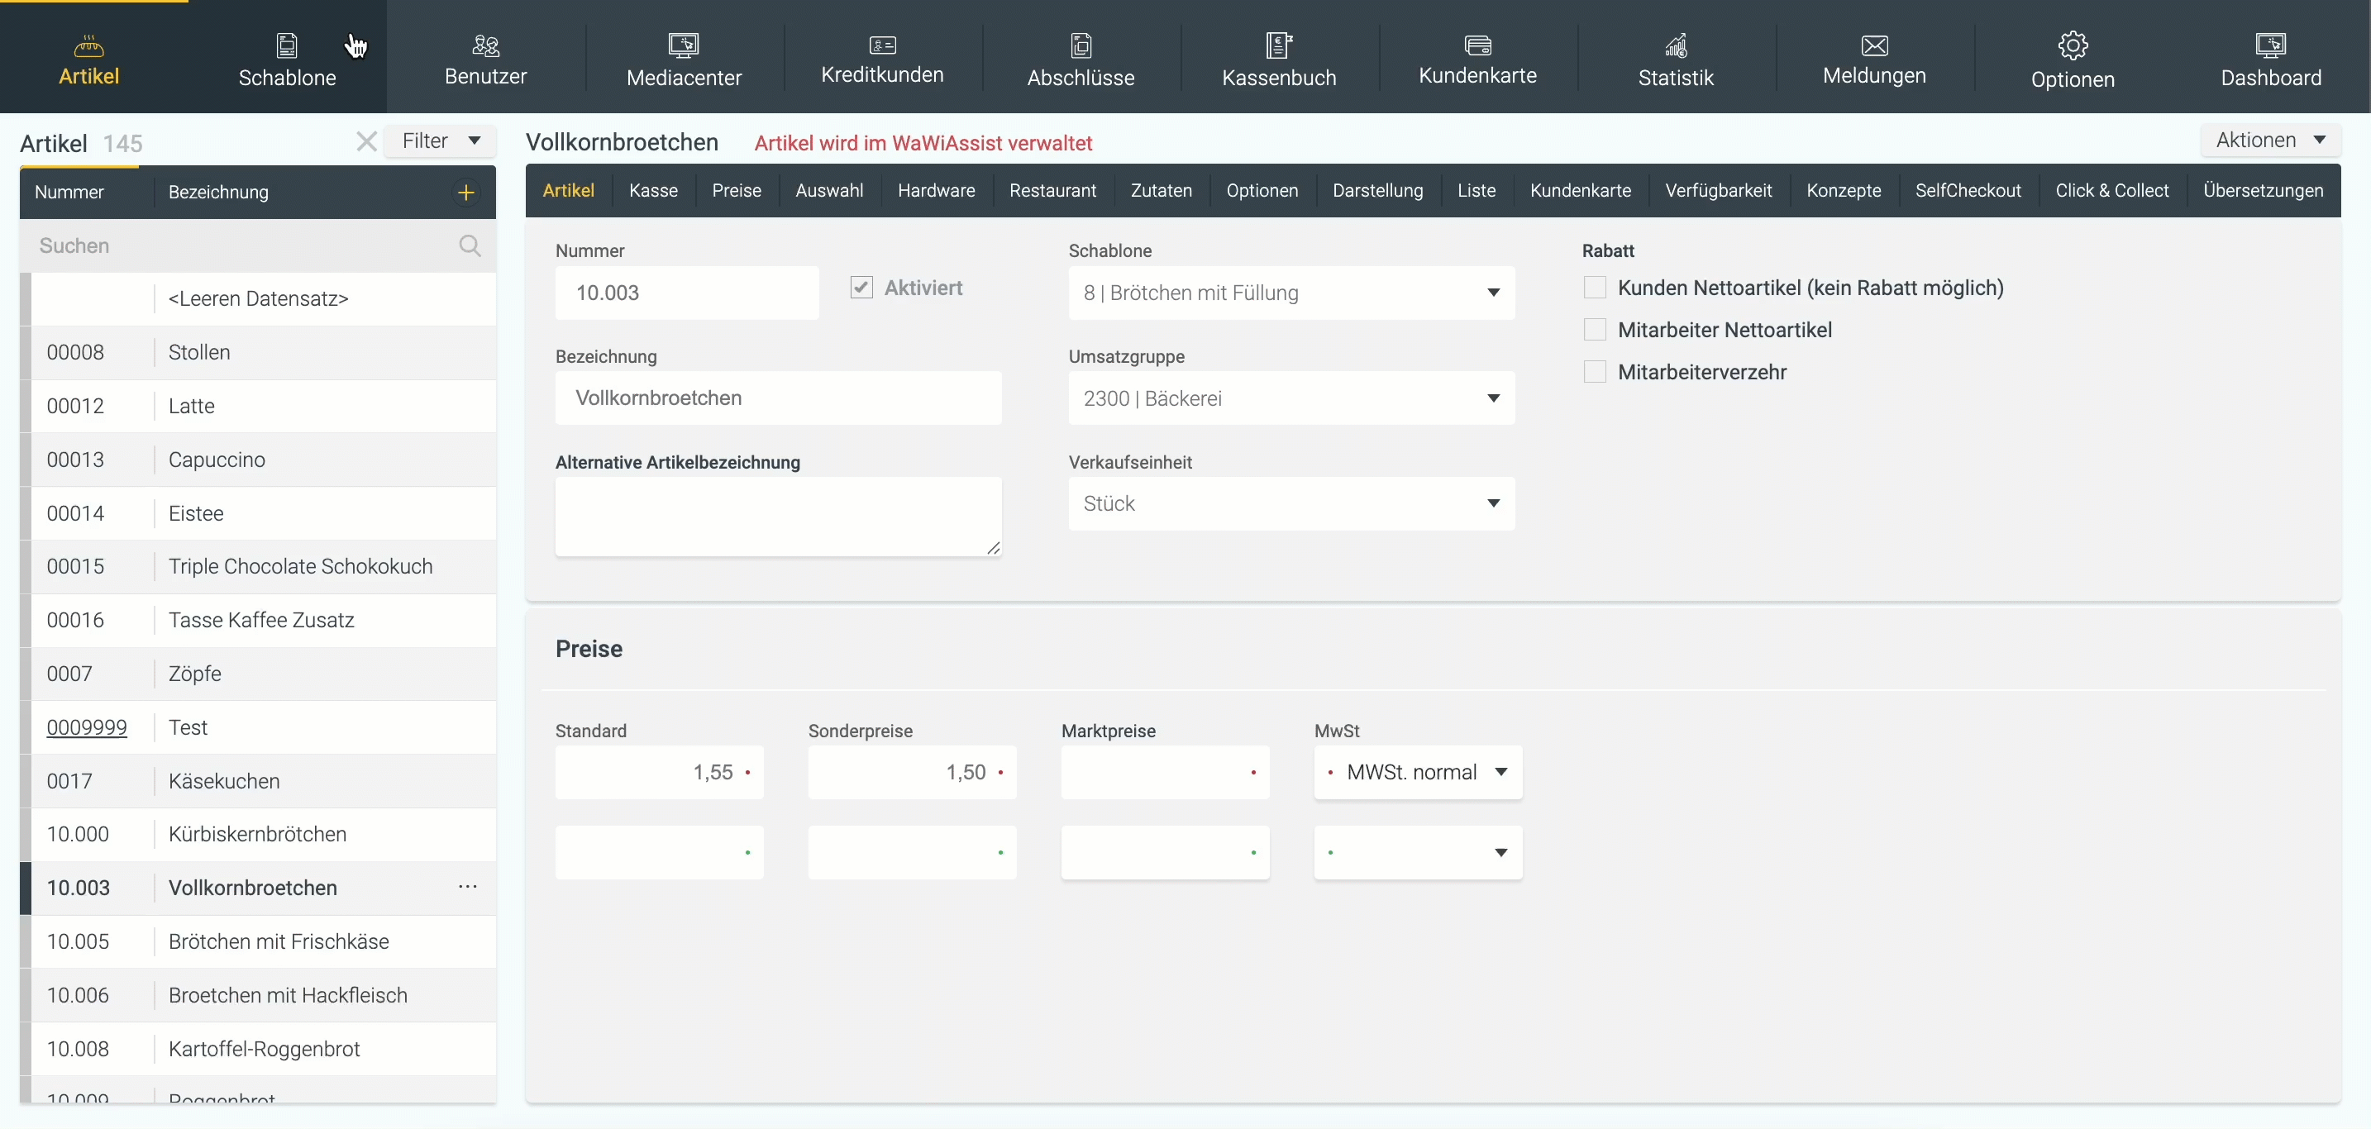Open the Aktionen button menu
The height and width of the screenshot is (1129, 2371).
pos(2270,140)
